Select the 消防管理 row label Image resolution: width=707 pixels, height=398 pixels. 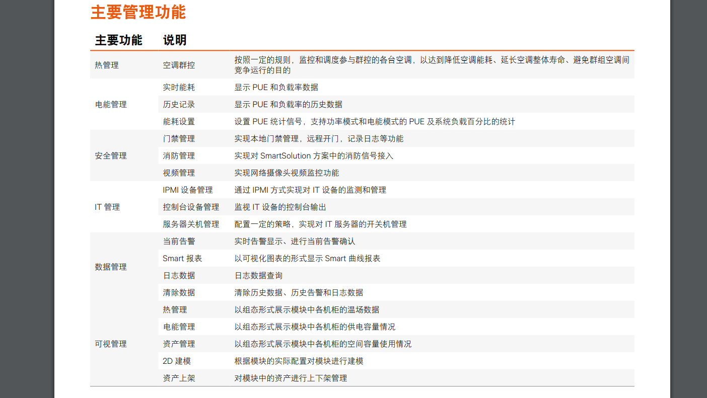point(179,155)
